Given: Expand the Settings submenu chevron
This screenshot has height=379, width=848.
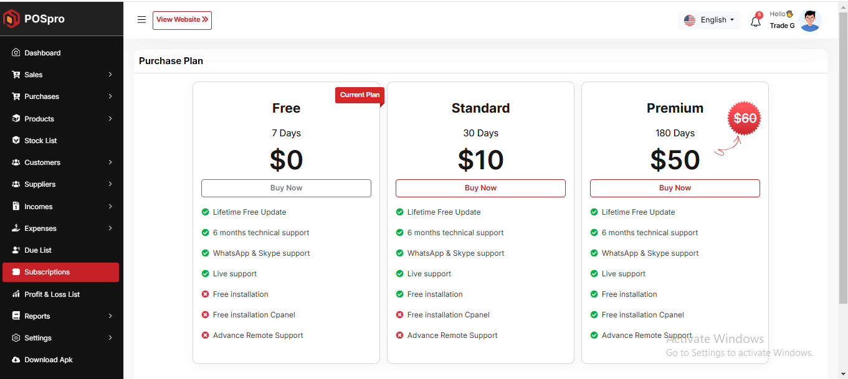Looking at the screenshot, I should click(110, 338).
